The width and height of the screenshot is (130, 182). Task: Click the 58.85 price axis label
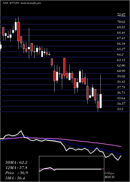click(121, 82)
